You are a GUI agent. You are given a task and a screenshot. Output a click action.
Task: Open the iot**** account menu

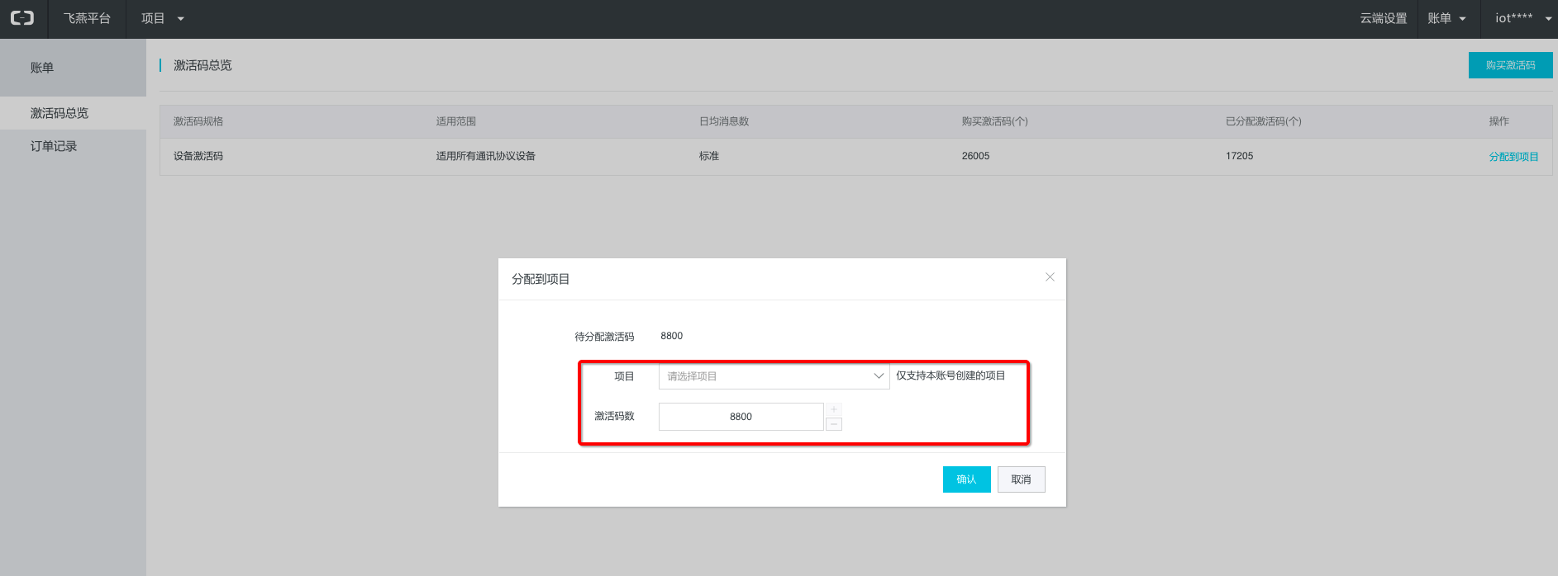pos(1522,18)
